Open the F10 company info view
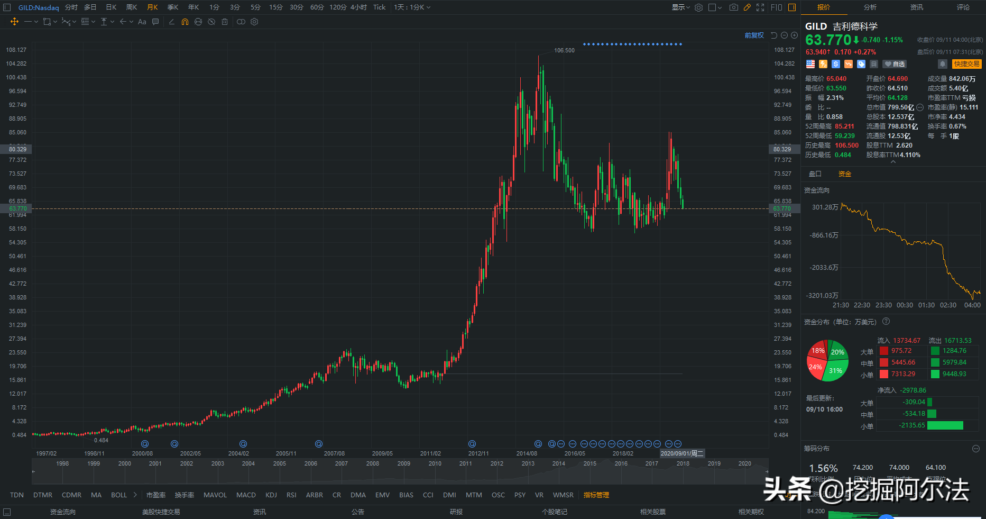 [x=776, y=7]
